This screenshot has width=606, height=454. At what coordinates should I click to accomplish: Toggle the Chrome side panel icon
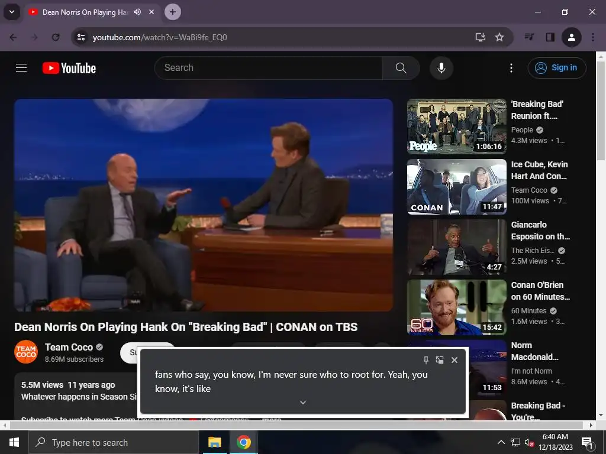550,37
